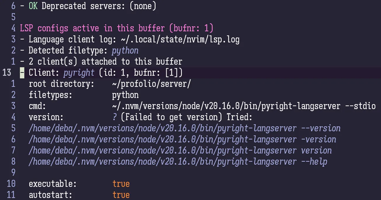Click the '(id: 1, bufnr: [1])' text
381x200 pixels.
pos(141,73)
